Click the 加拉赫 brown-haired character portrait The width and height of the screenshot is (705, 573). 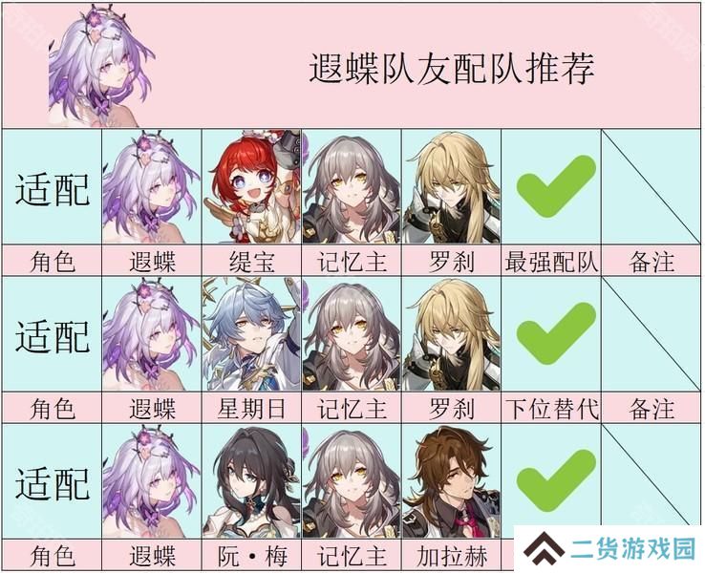pos(452,481)
